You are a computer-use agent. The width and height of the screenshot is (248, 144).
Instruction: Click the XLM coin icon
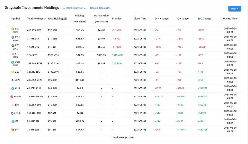(x=13, y=88)
